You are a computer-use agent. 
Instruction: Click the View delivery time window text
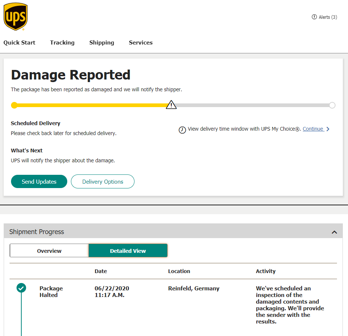244,129
